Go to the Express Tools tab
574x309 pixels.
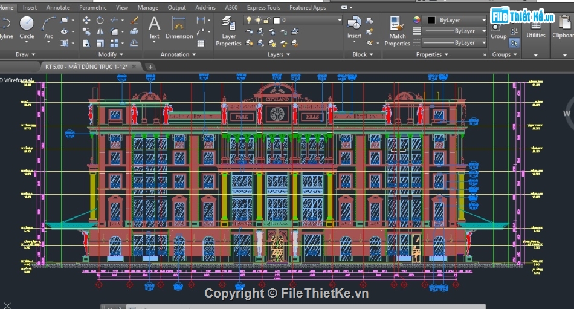click(x=263, y=7)
